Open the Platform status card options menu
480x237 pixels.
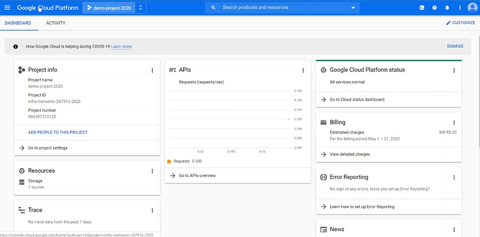click(x=454, y=70)
